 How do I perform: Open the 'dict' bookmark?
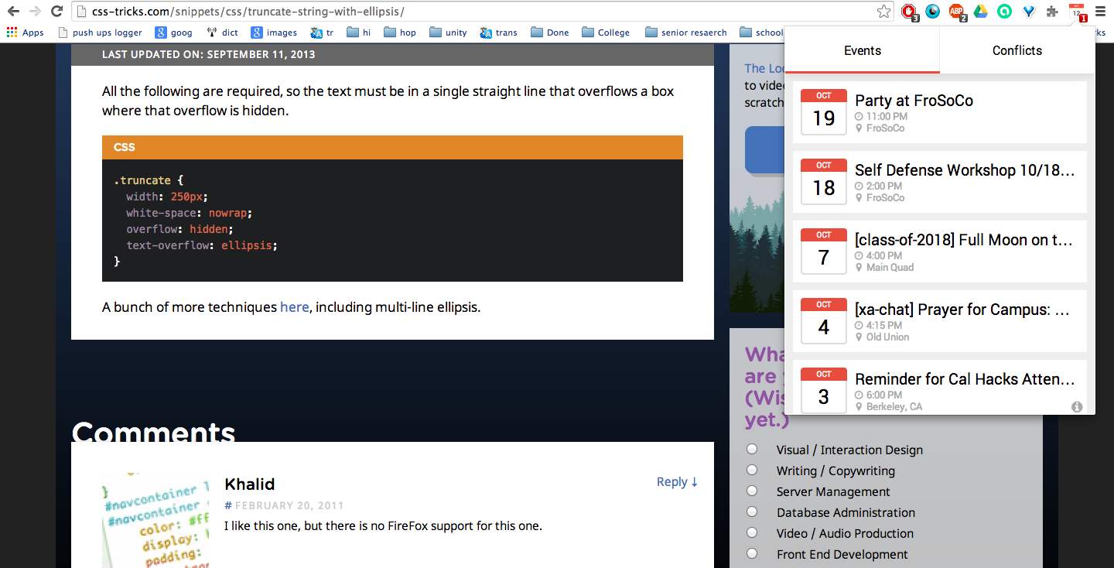pos(222,33)
